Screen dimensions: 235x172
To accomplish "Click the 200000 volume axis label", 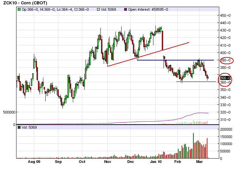I will [x=226, y=129].
